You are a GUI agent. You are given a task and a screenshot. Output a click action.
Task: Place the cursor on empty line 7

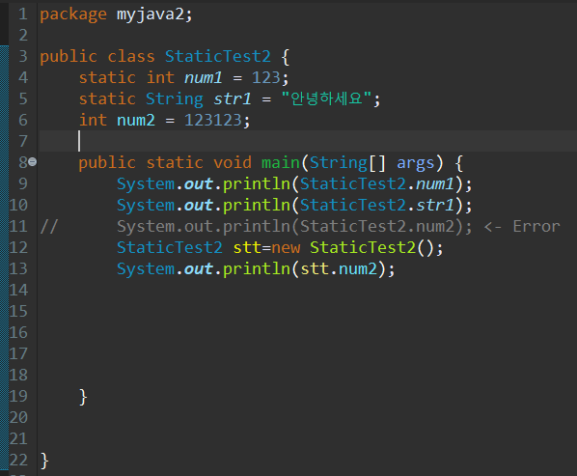pyautogui.click(x=308, y=141)
